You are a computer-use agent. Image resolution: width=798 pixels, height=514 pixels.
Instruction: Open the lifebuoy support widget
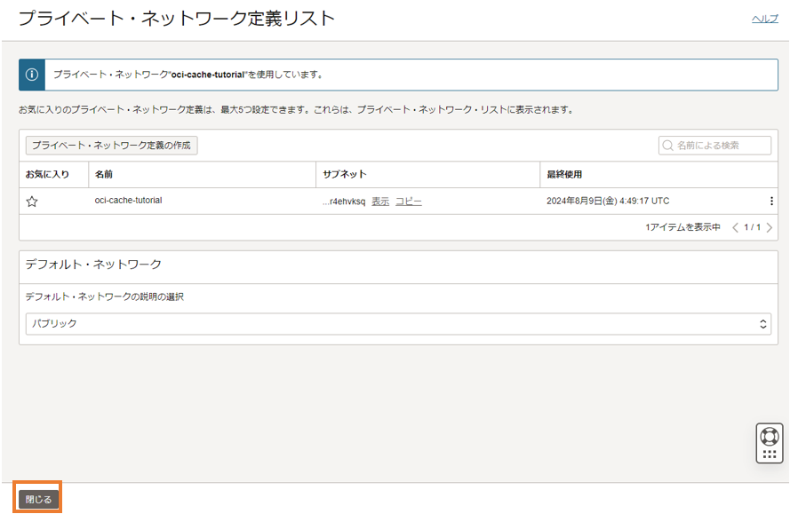(770, 437)
